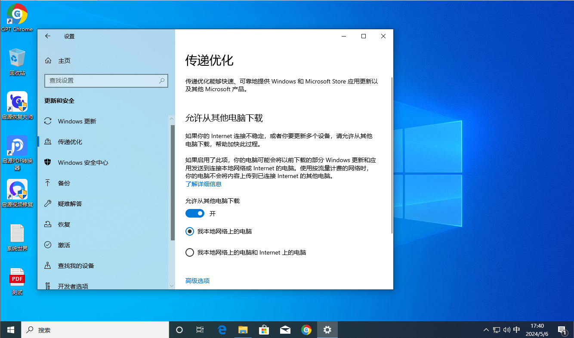Select the 传递优化 sidebar icon
574x338 pixels.
click(48, 142)
